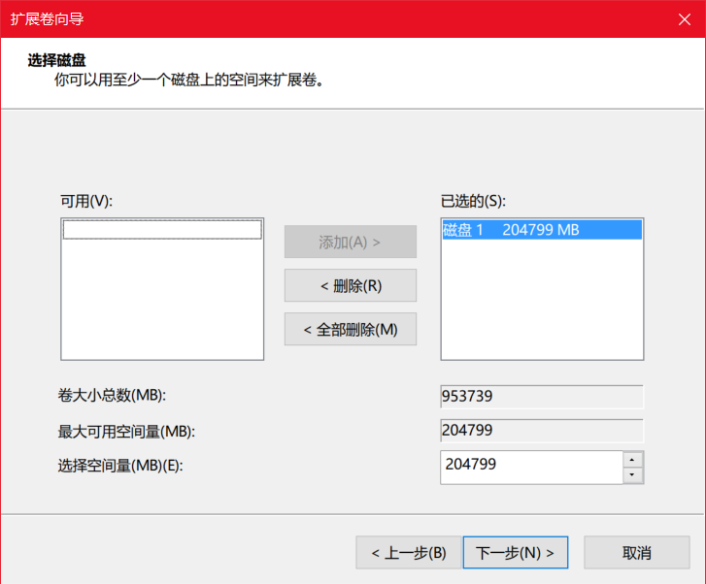Screen dimensions: 706x584
Task: Click the 扩展卷向导 title text
Action: point(48,18)
